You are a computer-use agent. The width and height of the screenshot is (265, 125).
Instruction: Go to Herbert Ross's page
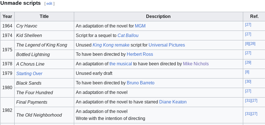click(x=140, y=54)
